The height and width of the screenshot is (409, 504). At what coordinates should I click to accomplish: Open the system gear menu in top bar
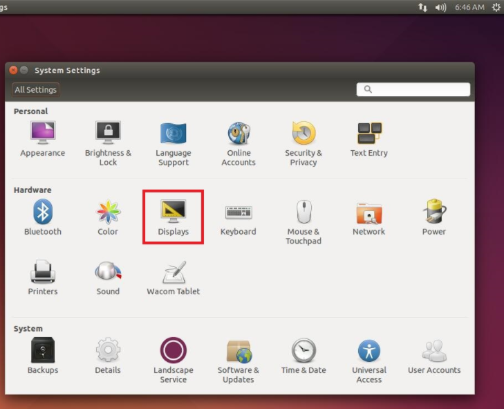pos(496,7)
